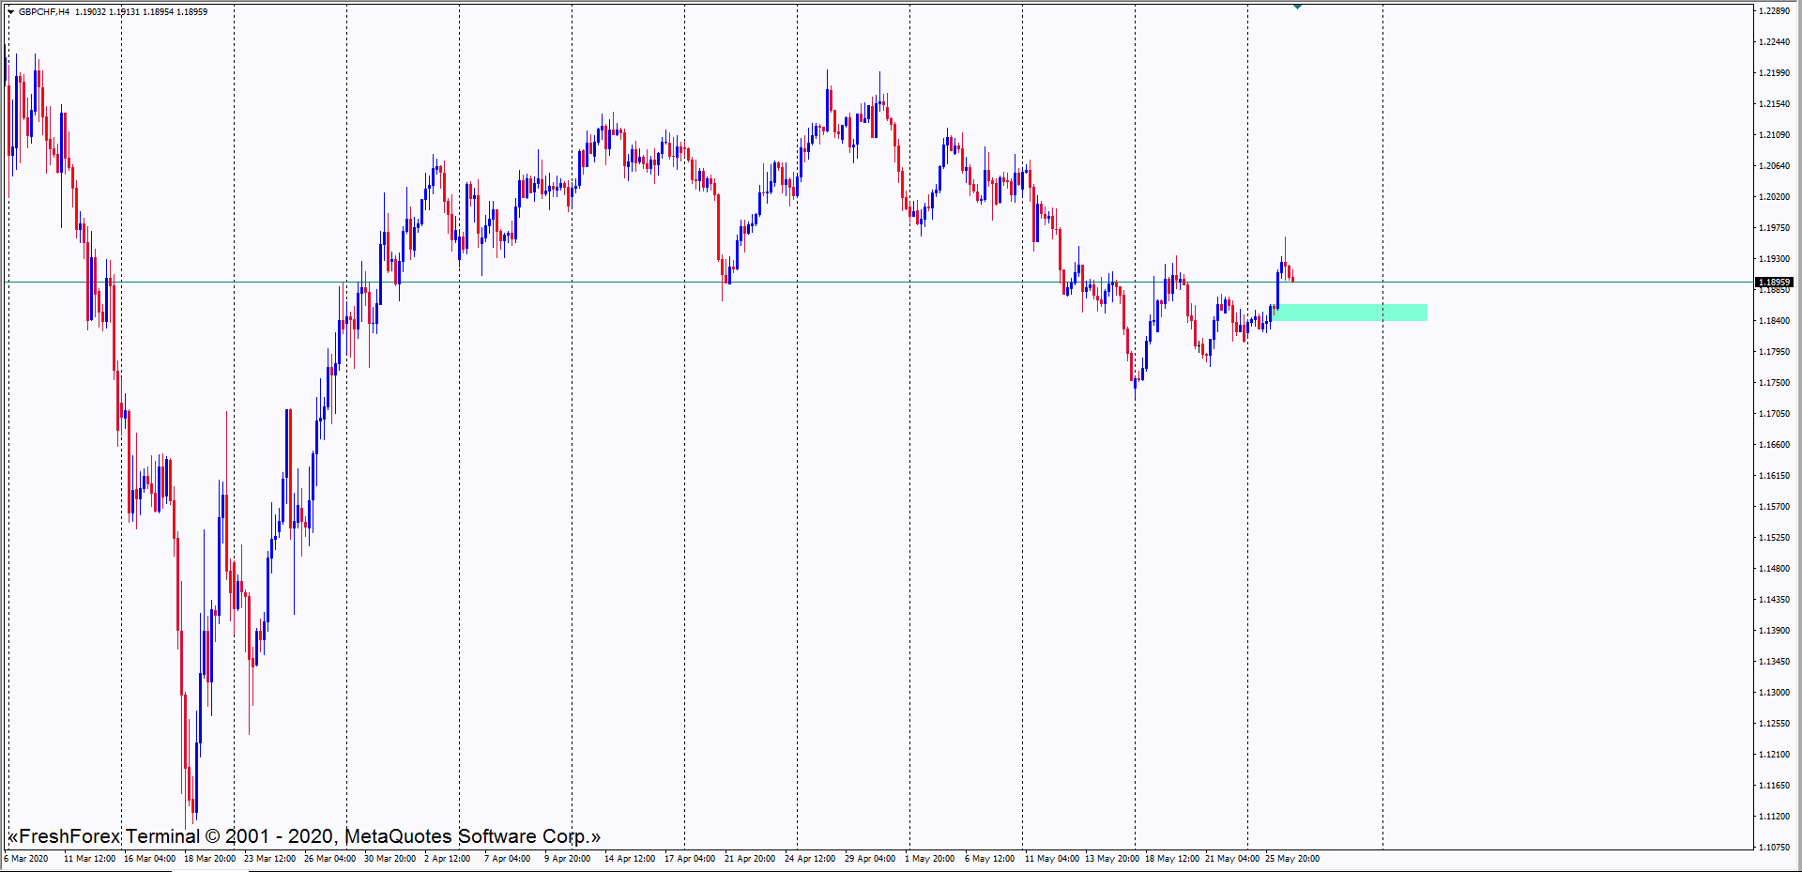Click the 25 May 20:00 time label
Viewport: 1802px width, 872px height.
tap(1292, 859)
